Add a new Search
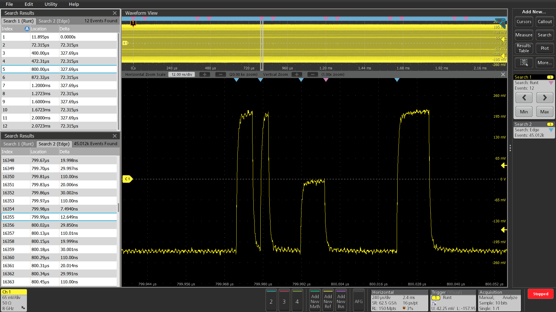556x312 pixels. [545, 35]
